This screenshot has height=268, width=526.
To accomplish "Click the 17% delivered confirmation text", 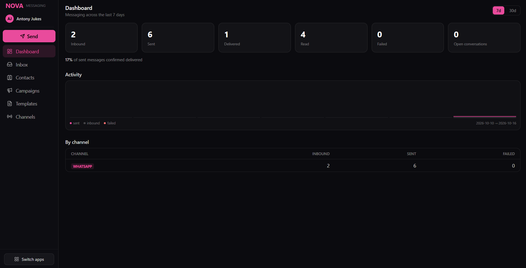I will (104, 60).
